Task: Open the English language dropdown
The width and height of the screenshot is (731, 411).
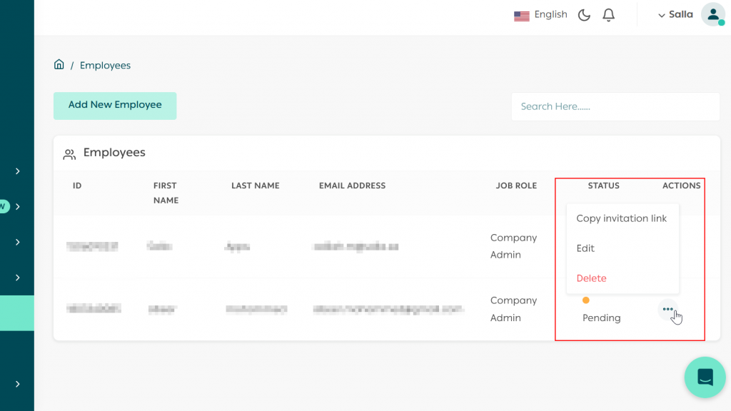Action: coord(550,14)
